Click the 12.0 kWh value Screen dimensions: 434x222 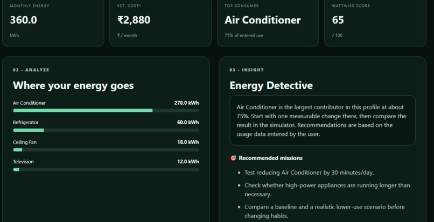[188, 161]
